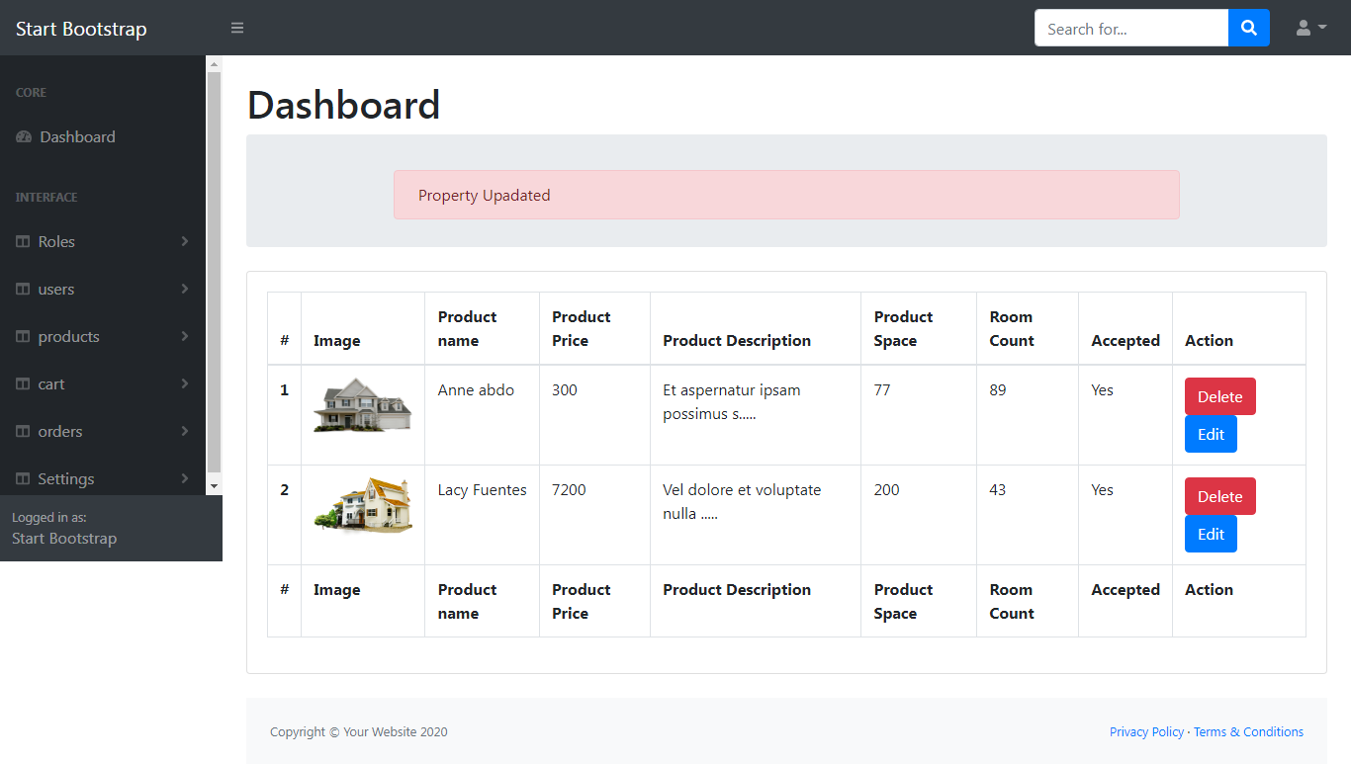Click the blue search magnifier button

(x=1249, y=28)
